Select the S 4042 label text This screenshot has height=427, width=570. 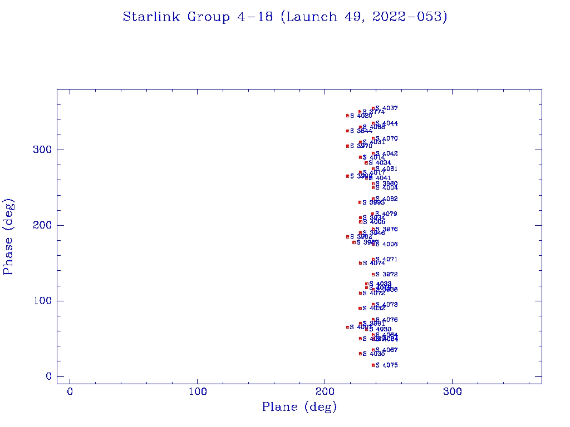[x=386, y=153]
